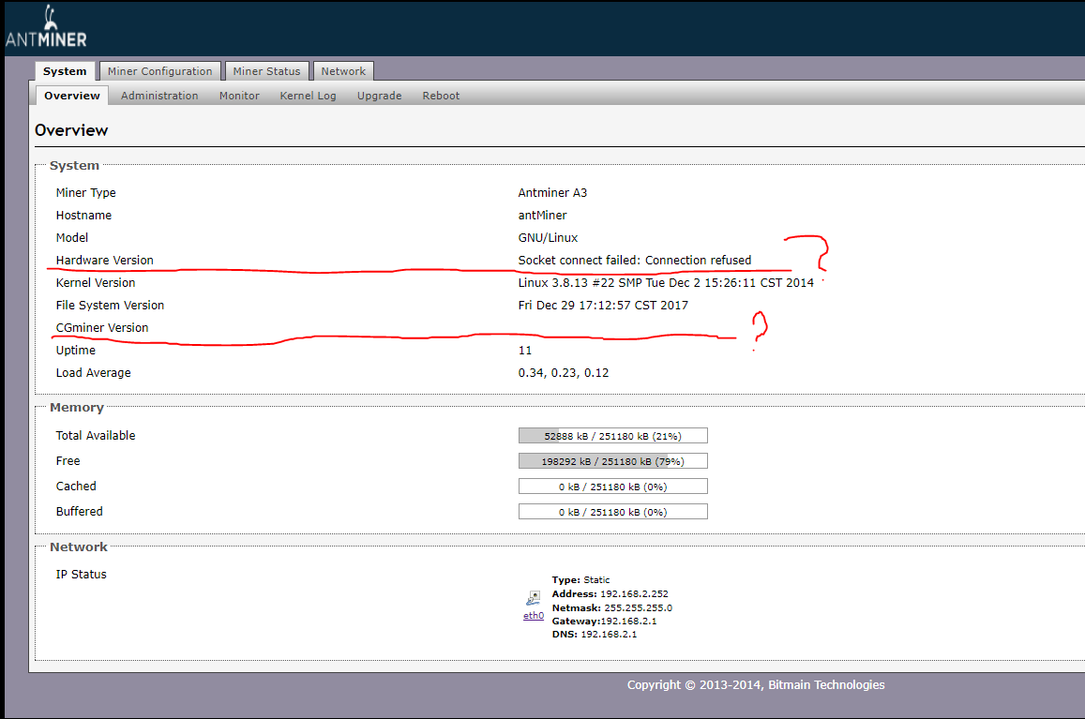This screenshot has height=719, width=1085.
Task: Select the Overview sub-tab
Action: pyautogui.click(x=72, y=96)
